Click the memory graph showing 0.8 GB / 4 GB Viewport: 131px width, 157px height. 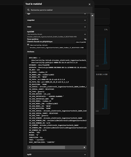pos(102,93)
